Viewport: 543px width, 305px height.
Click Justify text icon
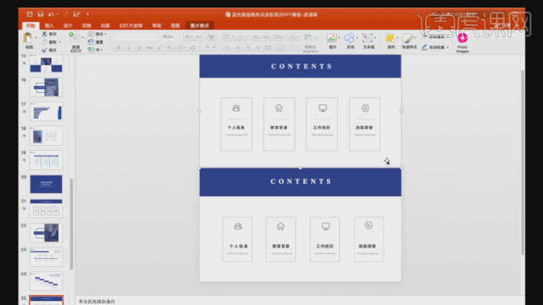pyautogui.click(x=257, y=48)
